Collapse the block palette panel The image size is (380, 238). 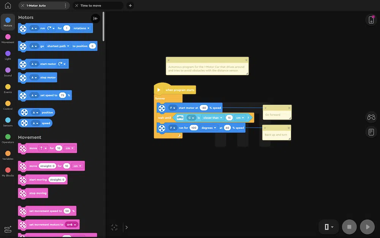coord(95,18)
